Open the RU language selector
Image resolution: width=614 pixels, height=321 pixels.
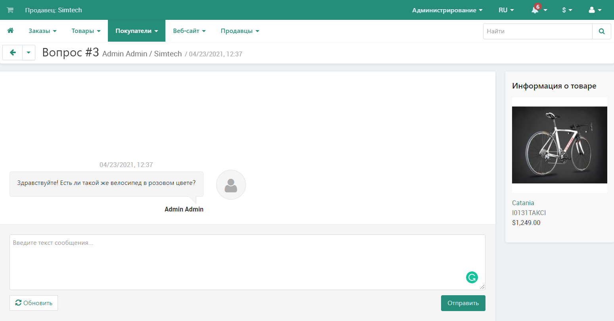506,10
